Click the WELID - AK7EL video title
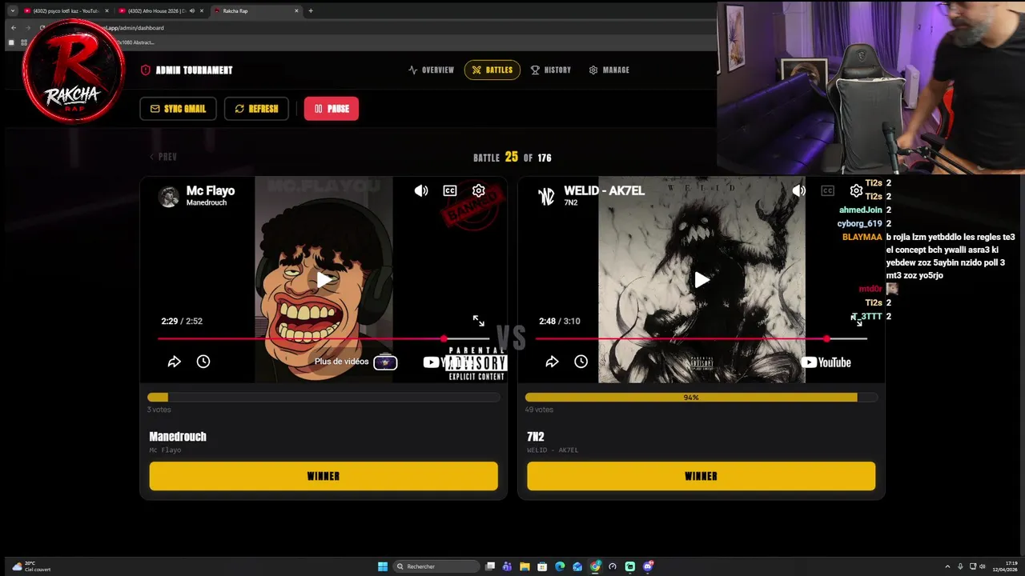This screenshot has width=1025, height=576. coord(604,190)
